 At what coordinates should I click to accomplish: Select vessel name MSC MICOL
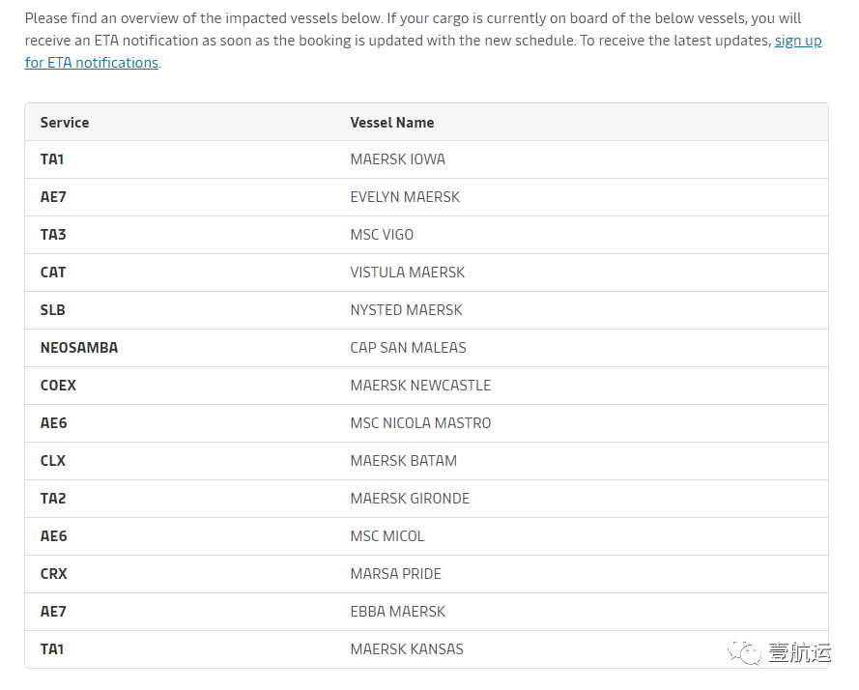coord(387,536)
